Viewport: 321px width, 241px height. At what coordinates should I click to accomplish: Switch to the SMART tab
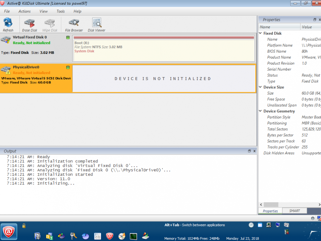click(295, 211)
